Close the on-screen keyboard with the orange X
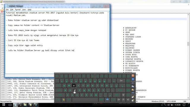The image size is (190, 107). coord(133,75)
